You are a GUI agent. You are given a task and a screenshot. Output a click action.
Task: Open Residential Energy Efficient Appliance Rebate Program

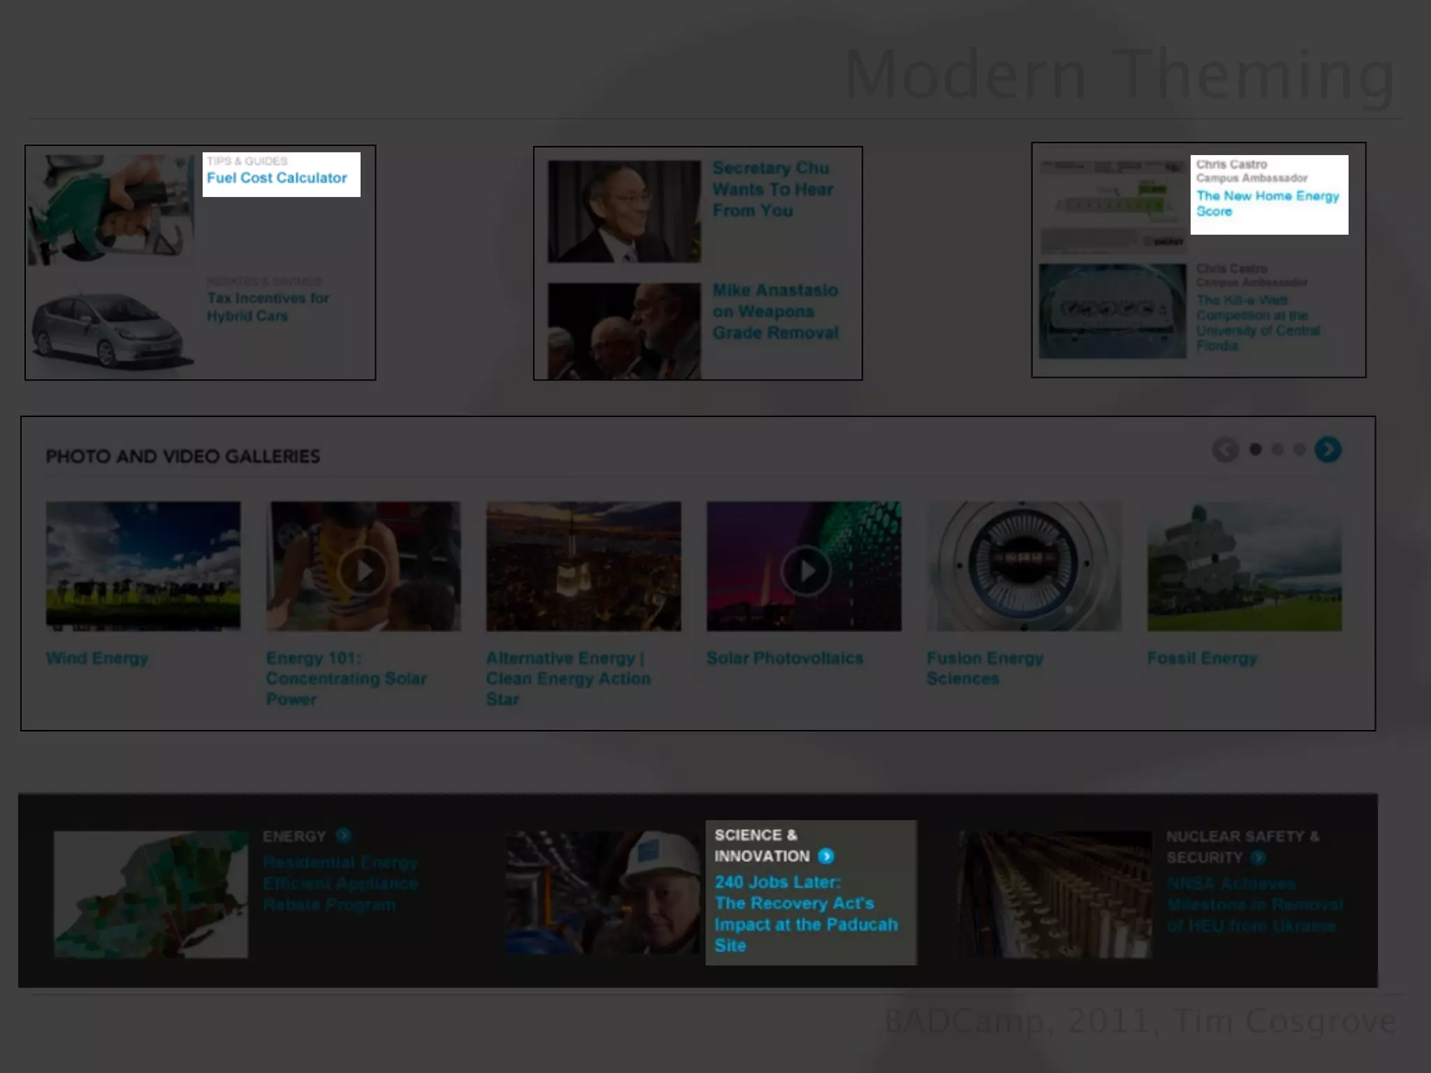(340, 884)
